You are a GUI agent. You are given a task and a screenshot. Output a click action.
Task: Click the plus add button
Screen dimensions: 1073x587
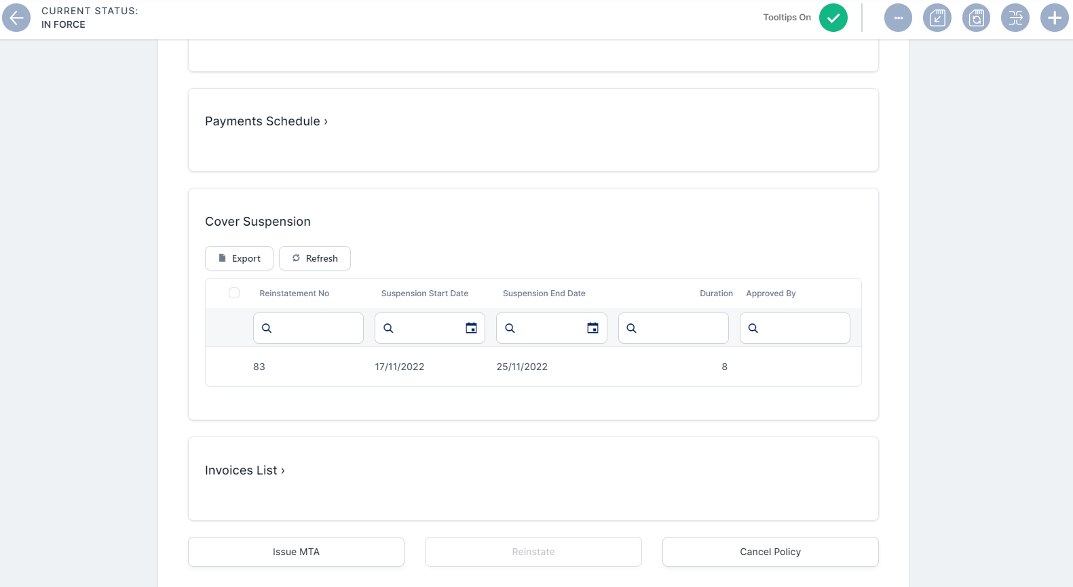click(1054, 18)
